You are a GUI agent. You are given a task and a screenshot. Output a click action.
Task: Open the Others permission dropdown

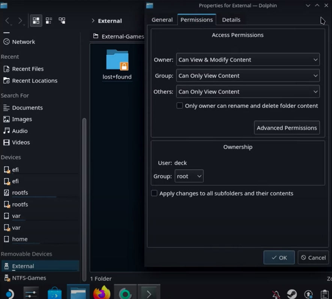248,92
